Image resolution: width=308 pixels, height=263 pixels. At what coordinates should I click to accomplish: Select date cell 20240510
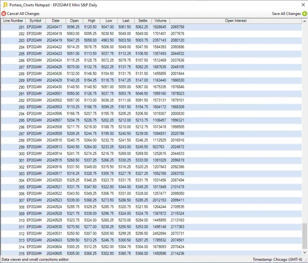coord(54,140)
